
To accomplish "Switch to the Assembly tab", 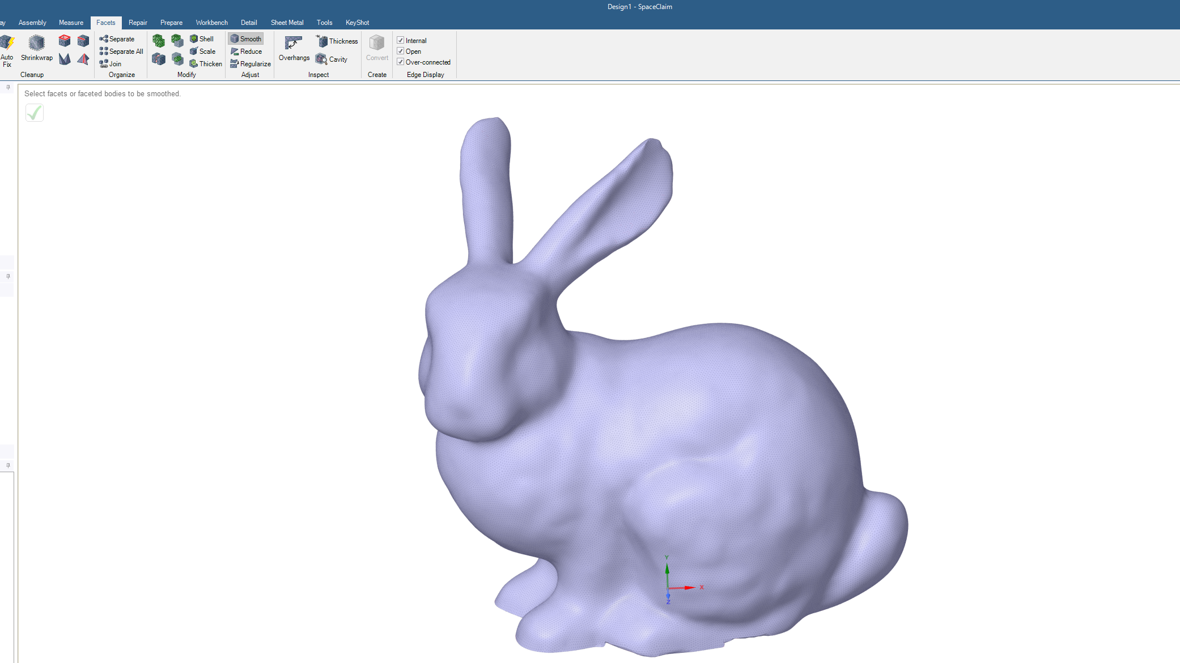I will (x=32, y=23).
